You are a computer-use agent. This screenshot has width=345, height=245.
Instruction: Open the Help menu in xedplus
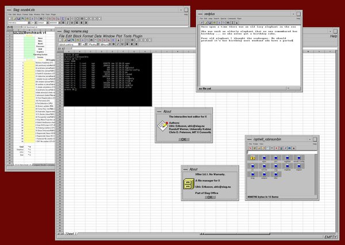tap(298, 18)
